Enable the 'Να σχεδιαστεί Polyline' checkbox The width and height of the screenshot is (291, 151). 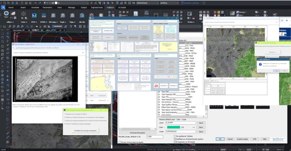point(175,136)
